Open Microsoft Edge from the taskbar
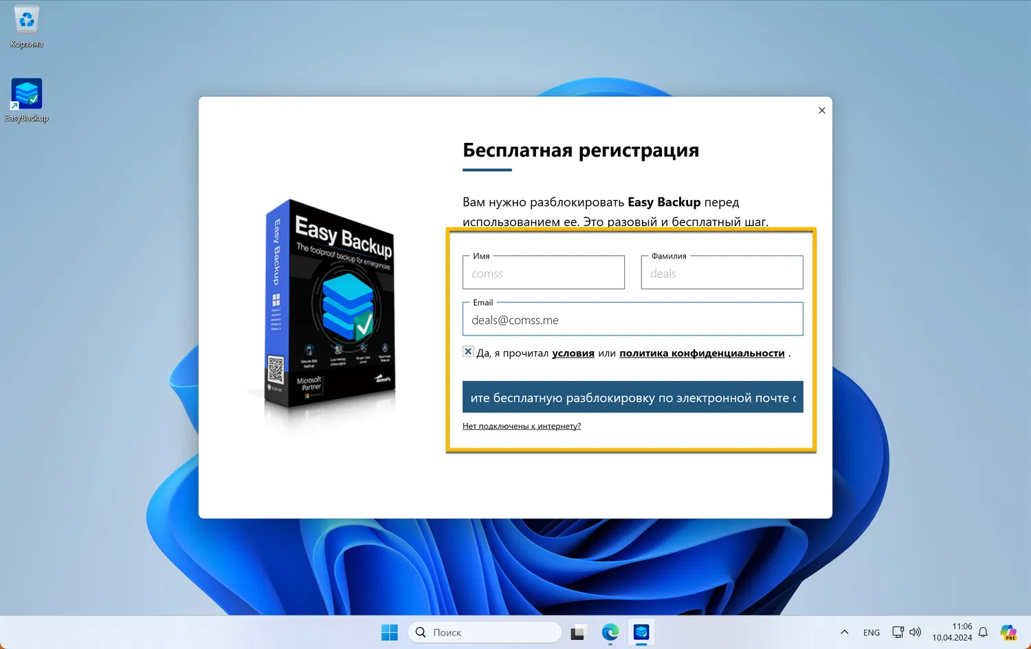 pyautogui.click(x=610, y=632)
